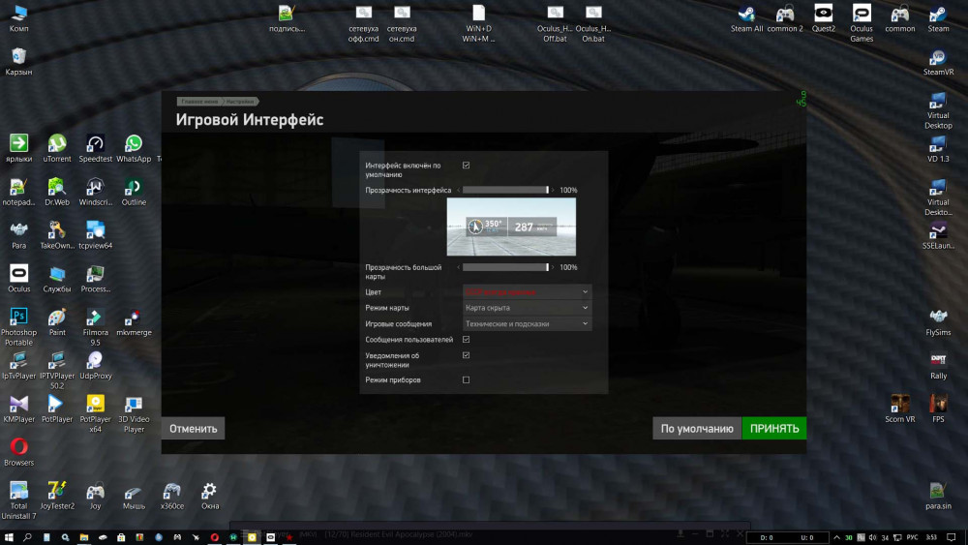
Task: Enable 'Режим приборов' checkbox
Action: click(x=467, y=380)
